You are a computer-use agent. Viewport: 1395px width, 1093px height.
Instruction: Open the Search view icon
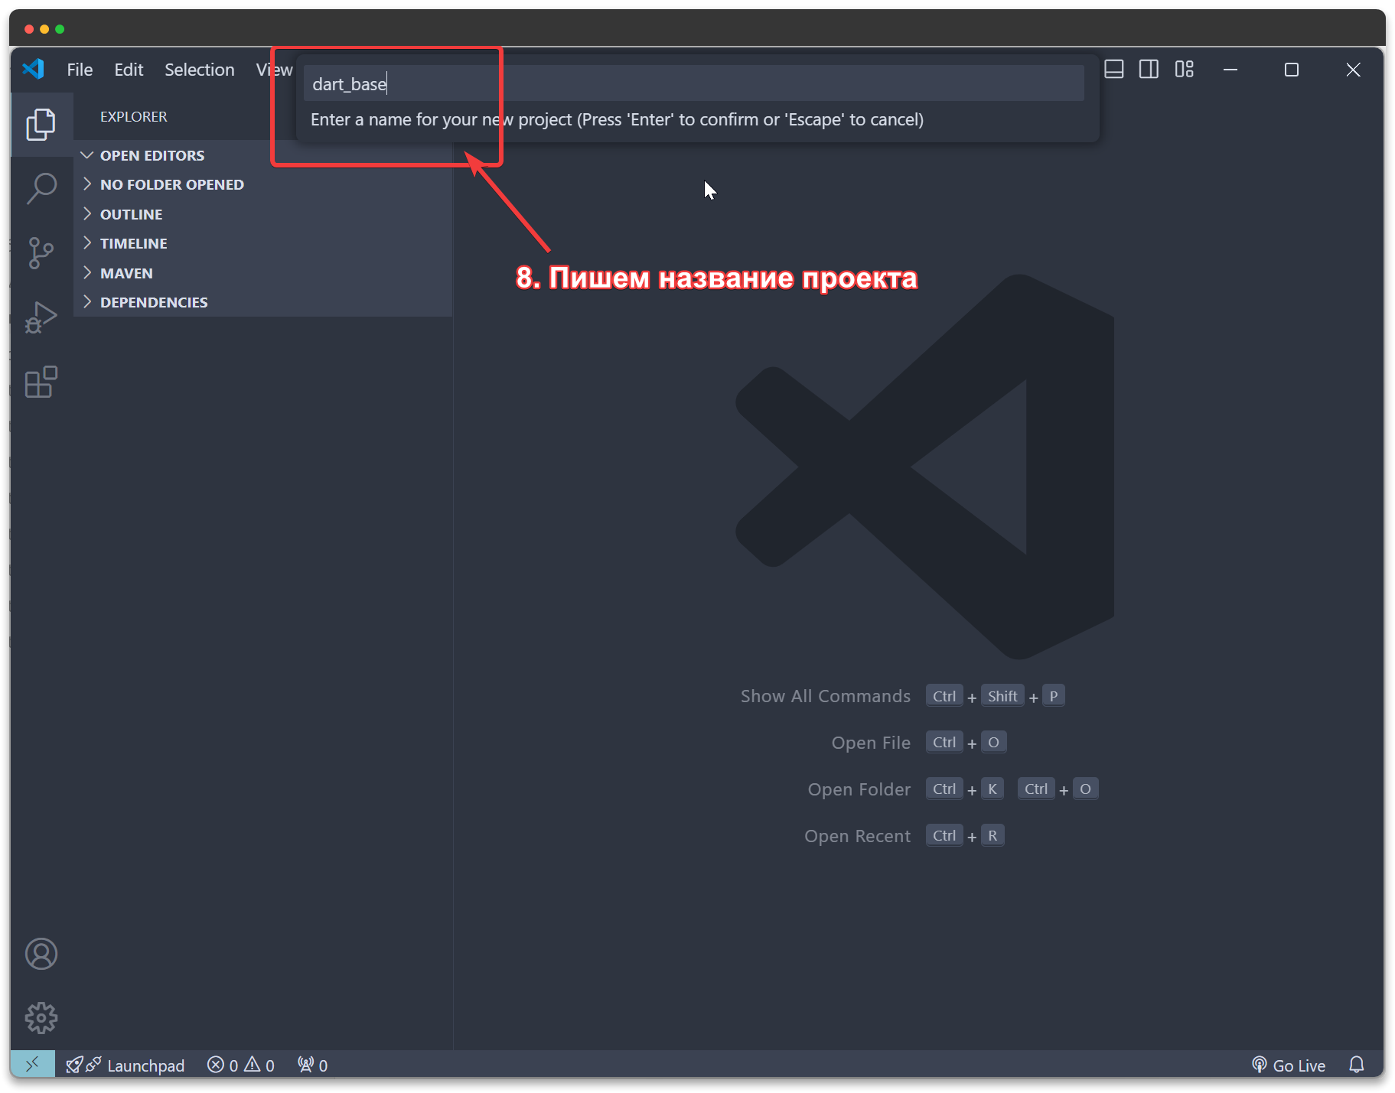click(x=41, y=188)
